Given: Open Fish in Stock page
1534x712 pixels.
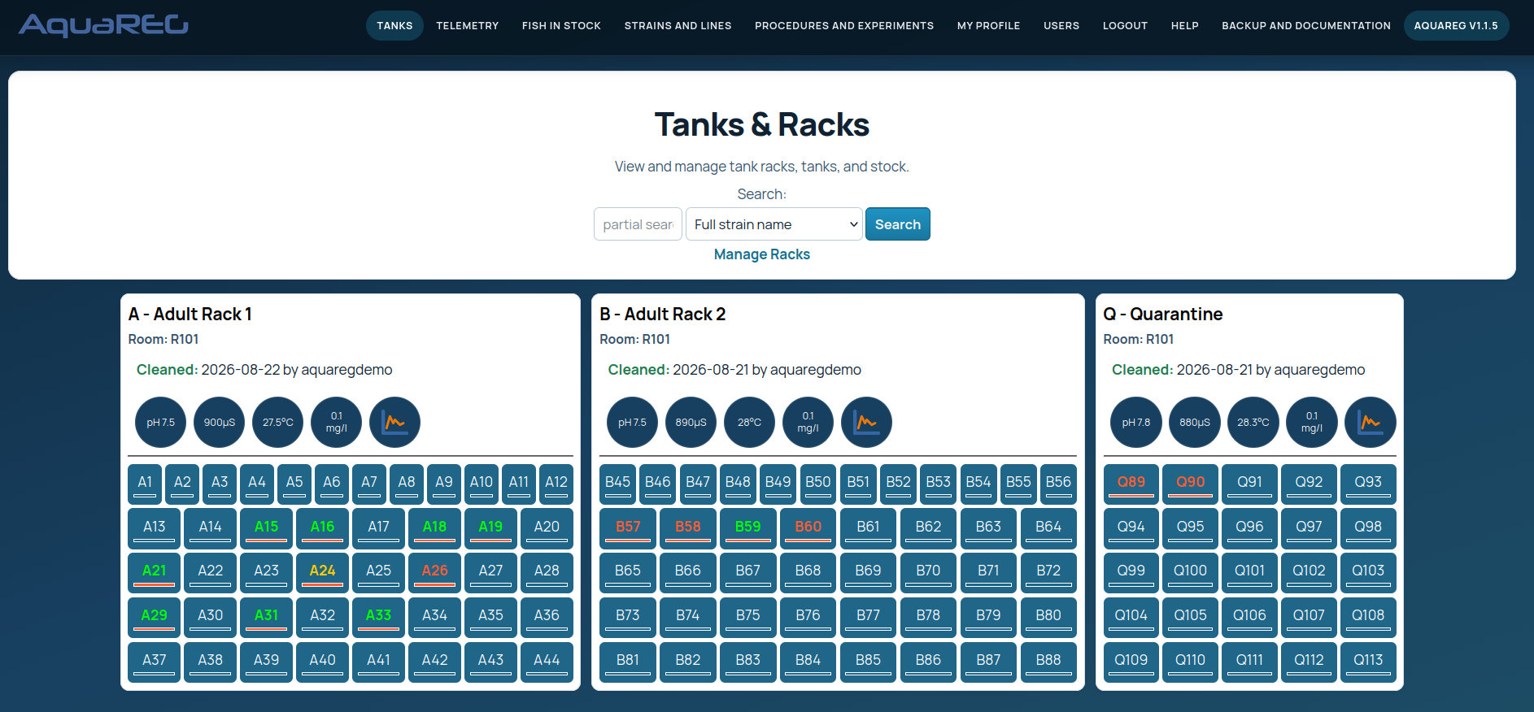Looking at the screenshot, I should (561, 26).
